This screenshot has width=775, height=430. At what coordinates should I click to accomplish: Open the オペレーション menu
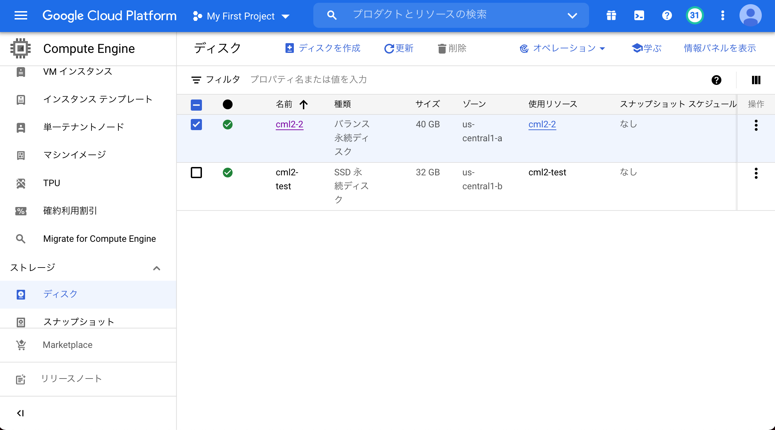point(563,48)
